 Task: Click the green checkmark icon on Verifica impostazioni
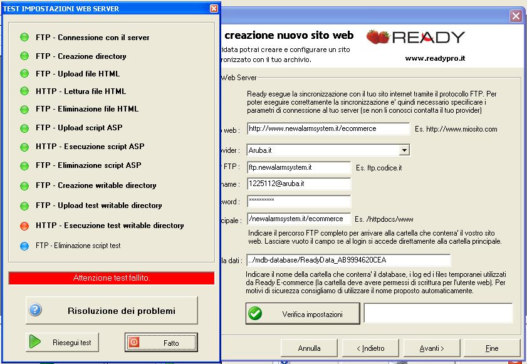pyautogui.click(x=255, y=313)
